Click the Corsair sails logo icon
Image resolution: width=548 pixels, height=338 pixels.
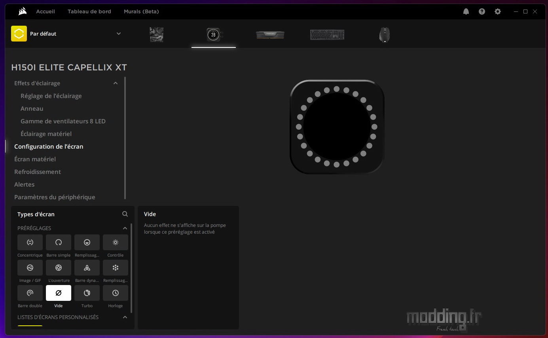click(x=22, y=11)
